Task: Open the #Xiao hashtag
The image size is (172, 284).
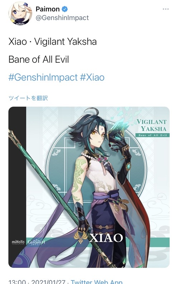Action: tap(92, 77)
